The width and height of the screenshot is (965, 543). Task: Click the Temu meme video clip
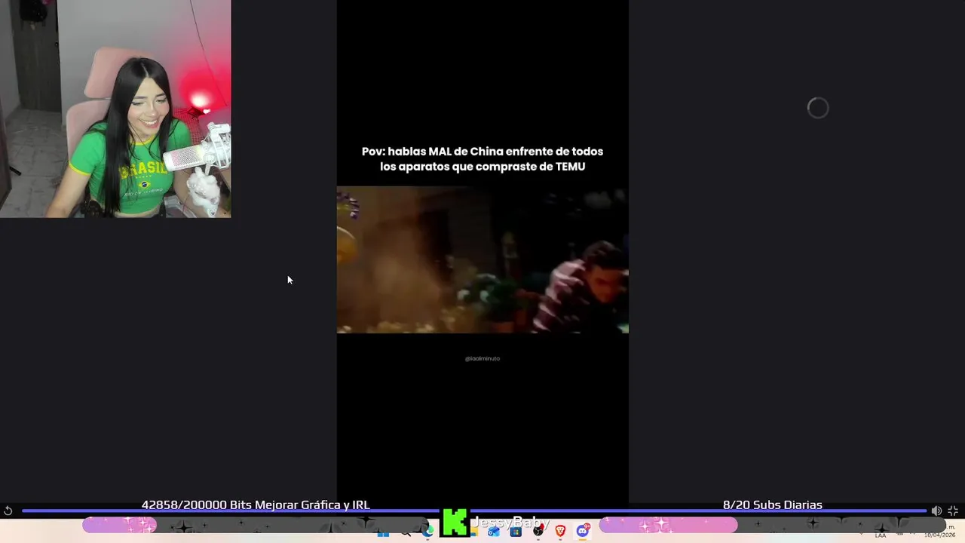click(x=482, y=259)
